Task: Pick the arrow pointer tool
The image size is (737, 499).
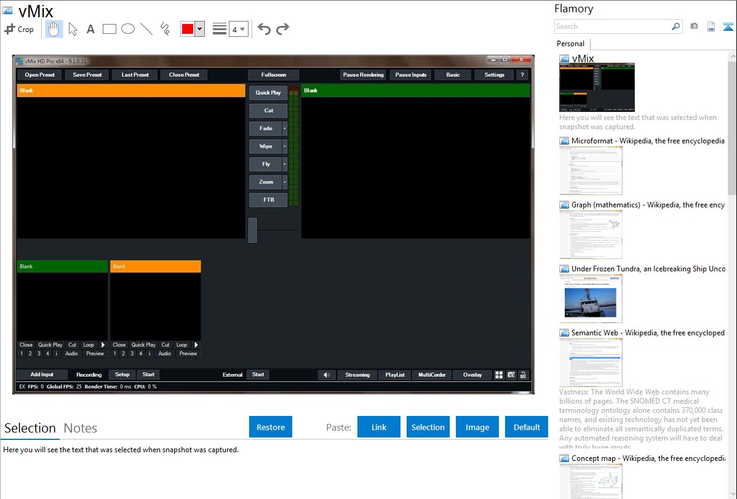Action: tap(73, 29)
